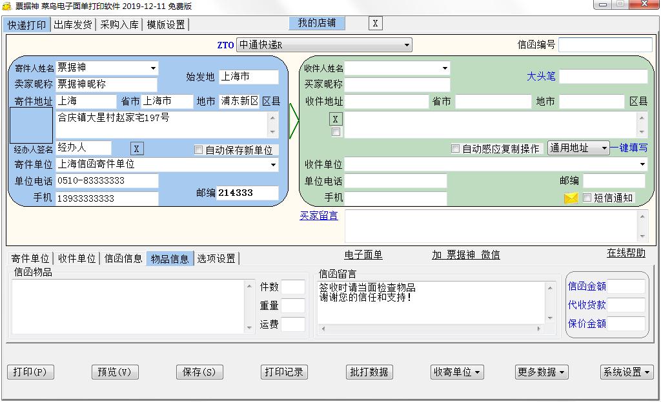Click the X button next to 经办人签名
661x402 pixels.
click(136, 149)
